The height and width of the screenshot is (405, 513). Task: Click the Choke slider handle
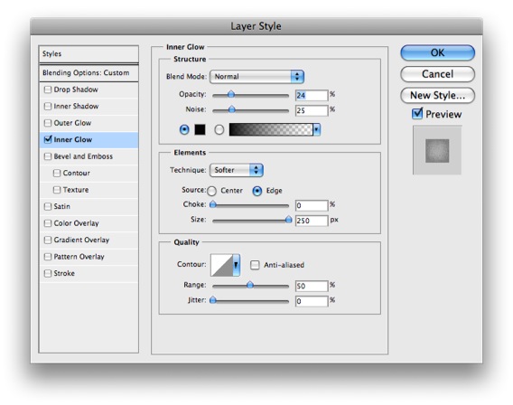coord(213,204)
